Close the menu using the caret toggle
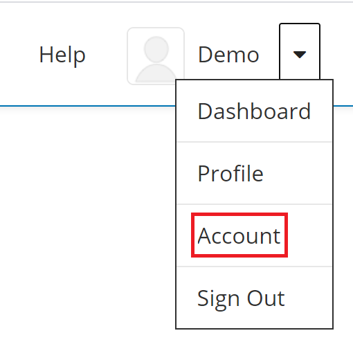Viewport: 353px width, 351px height. [x=300, y=51]
